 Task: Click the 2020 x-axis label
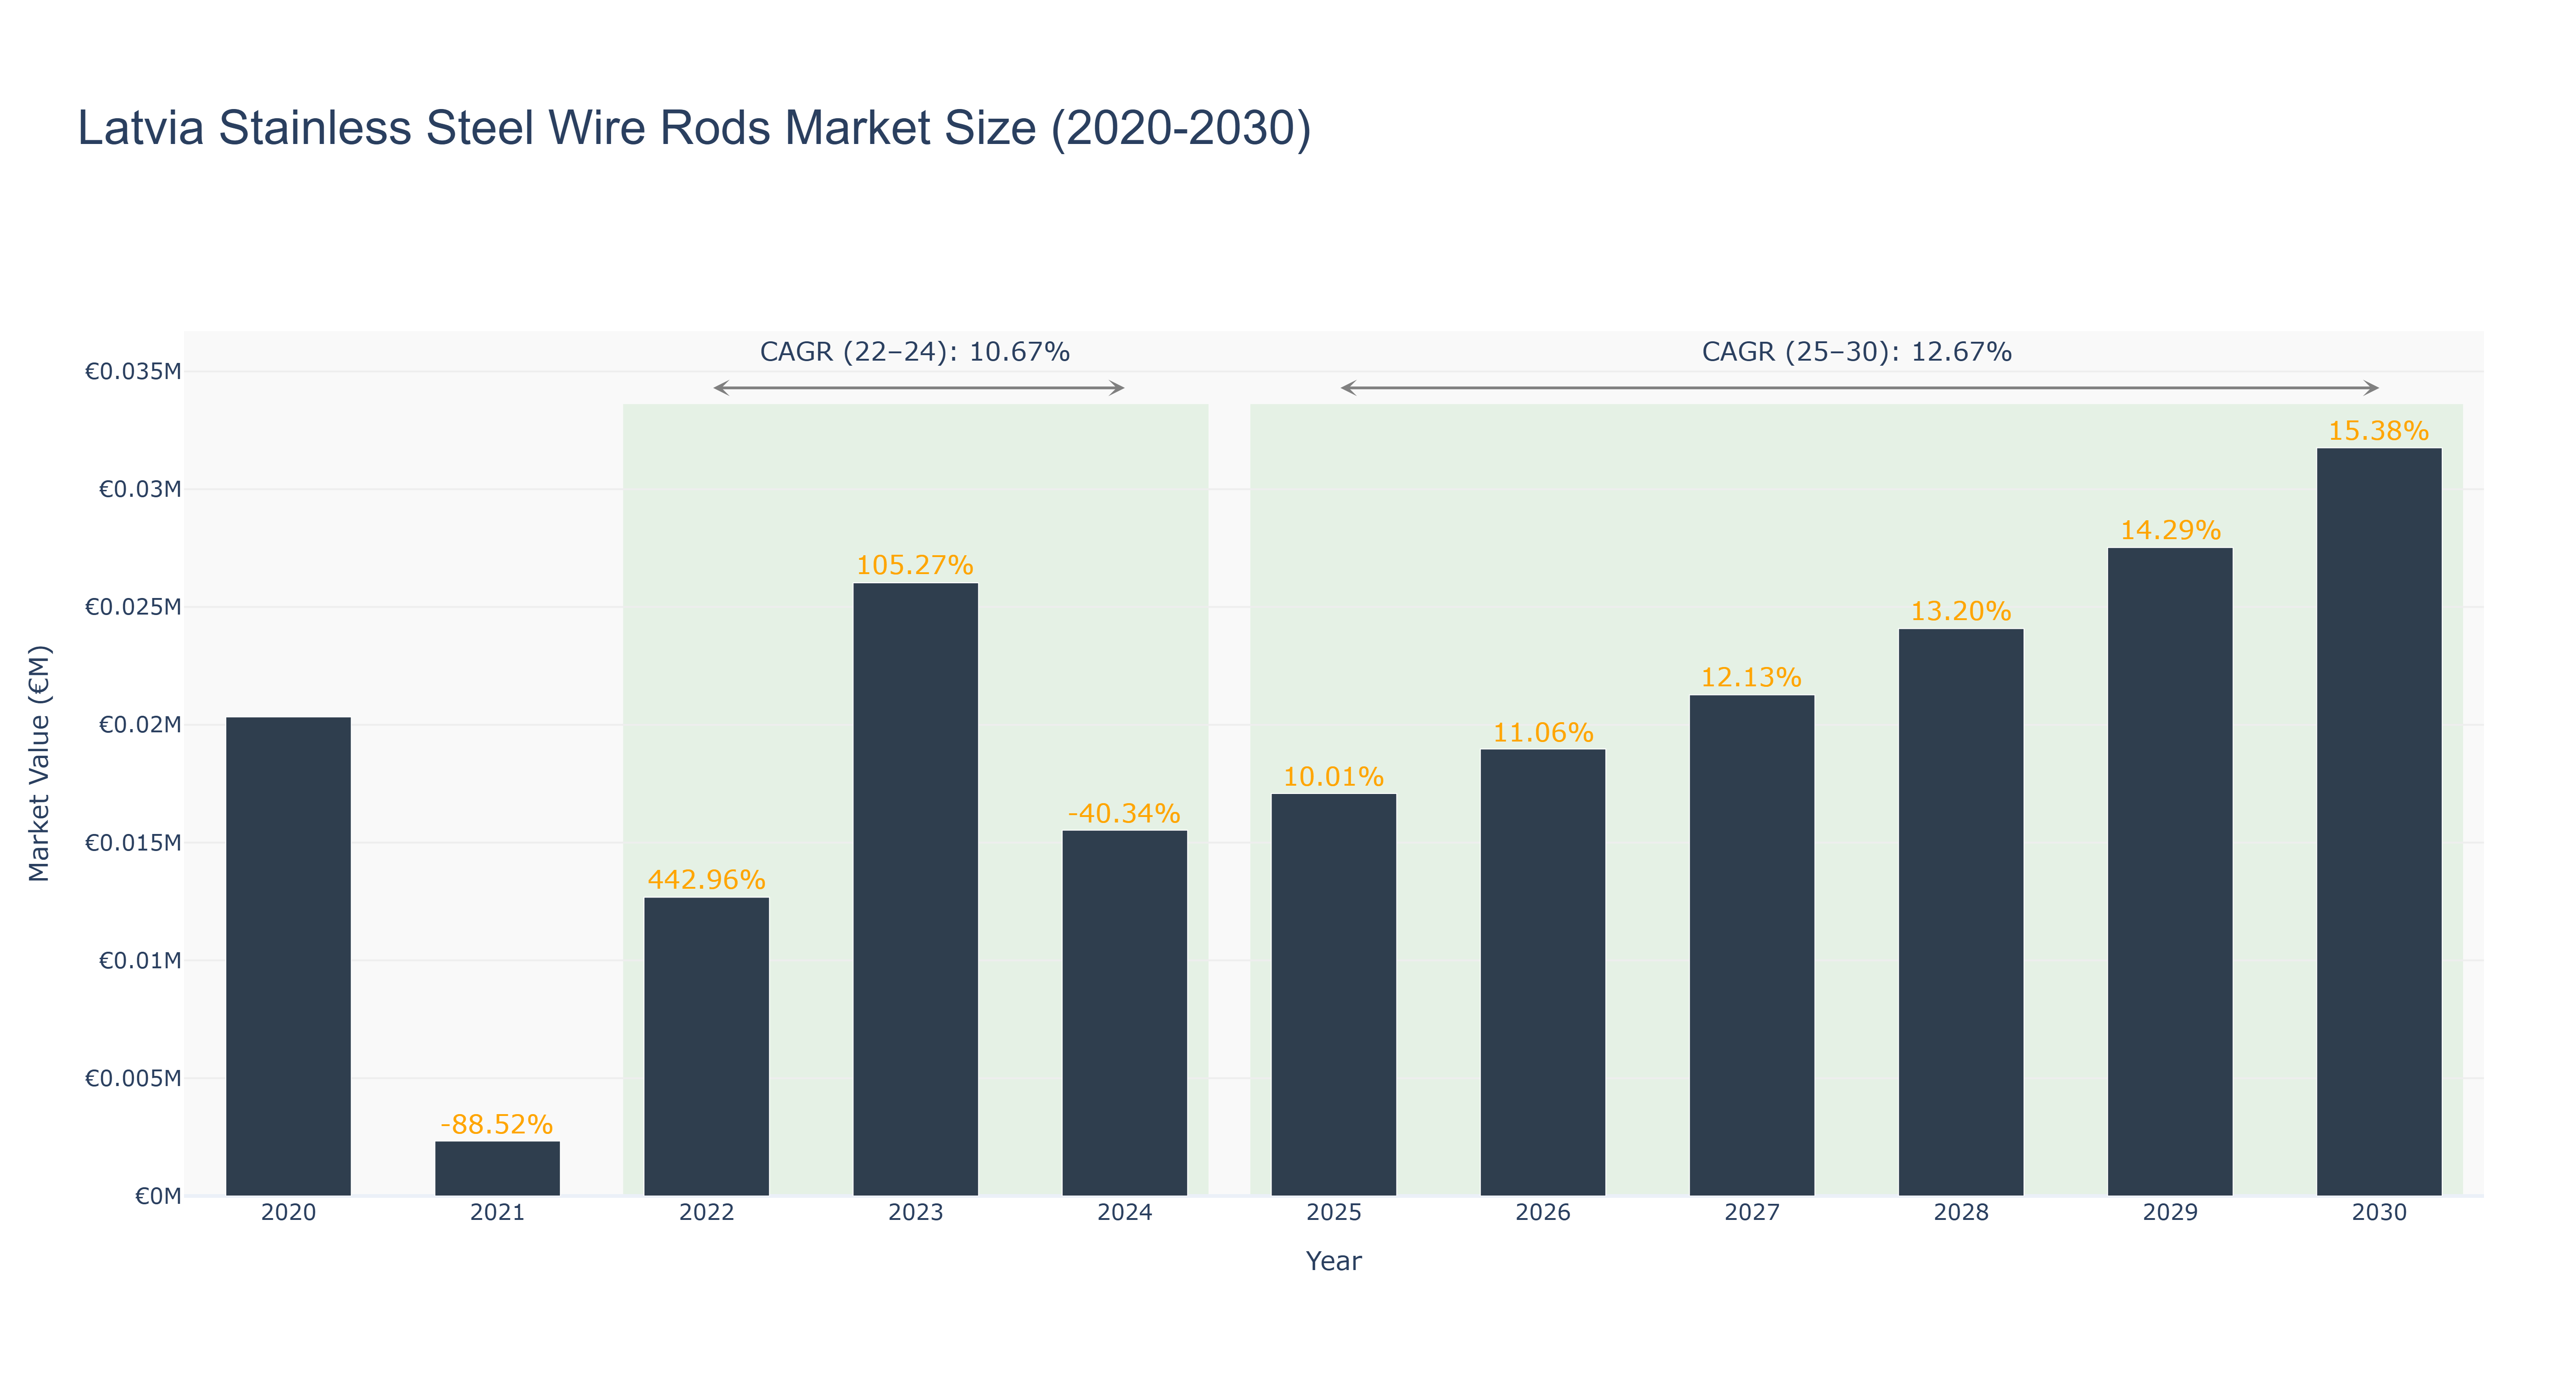point(288,1213)
